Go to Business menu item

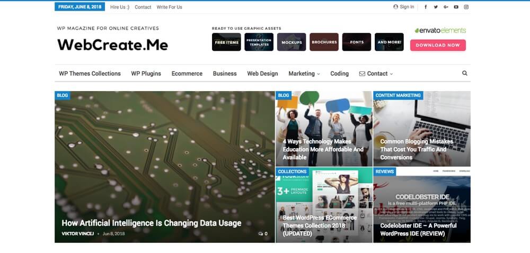[x=225, y=74]
